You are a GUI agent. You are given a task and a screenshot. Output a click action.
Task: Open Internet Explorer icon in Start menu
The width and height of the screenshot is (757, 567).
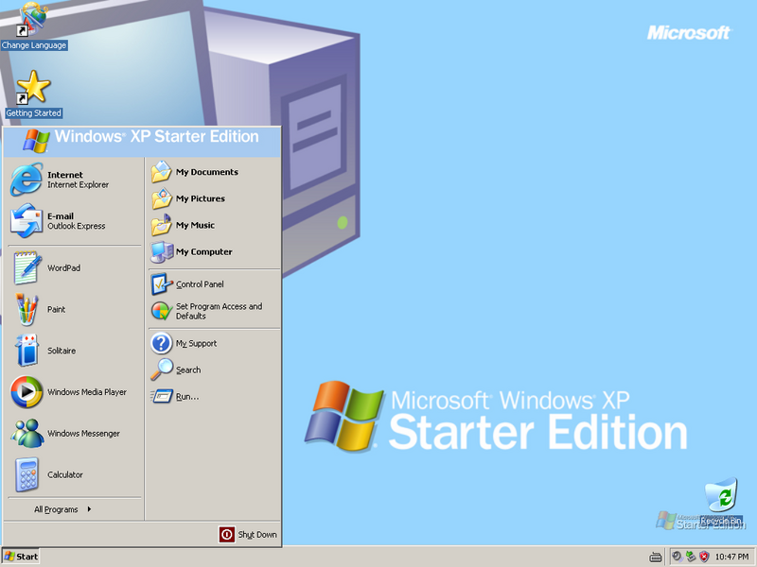(26, 180)
